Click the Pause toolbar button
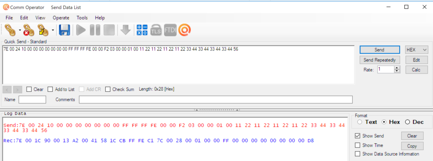This screenshot has height=161, width=433. coord(95,30)
